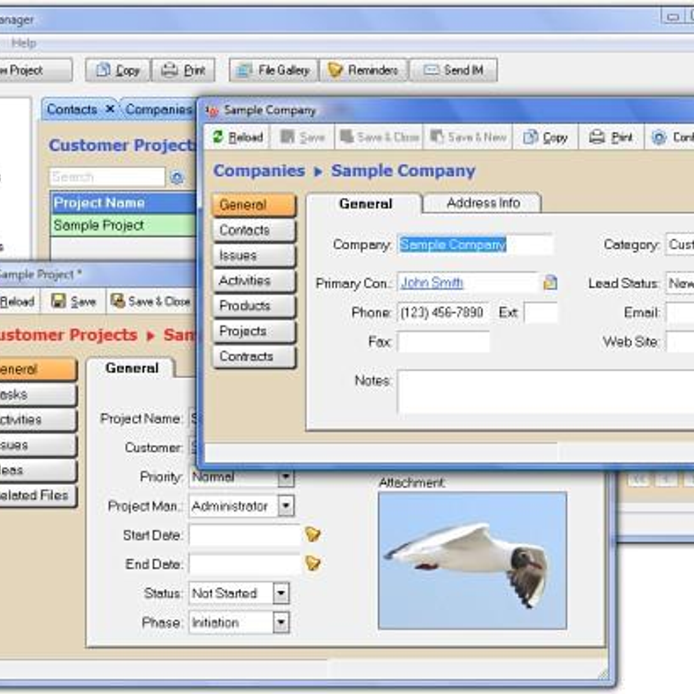
Task: Open the Project Manager dropdown
Action: 286,506
